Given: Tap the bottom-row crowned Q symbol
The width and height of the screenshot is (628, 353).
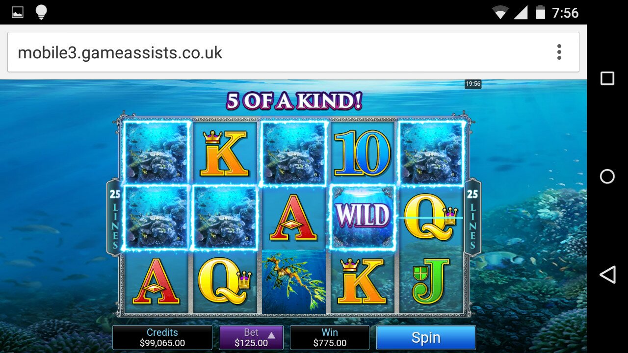Looking at the screenshot, I should 225,281.
